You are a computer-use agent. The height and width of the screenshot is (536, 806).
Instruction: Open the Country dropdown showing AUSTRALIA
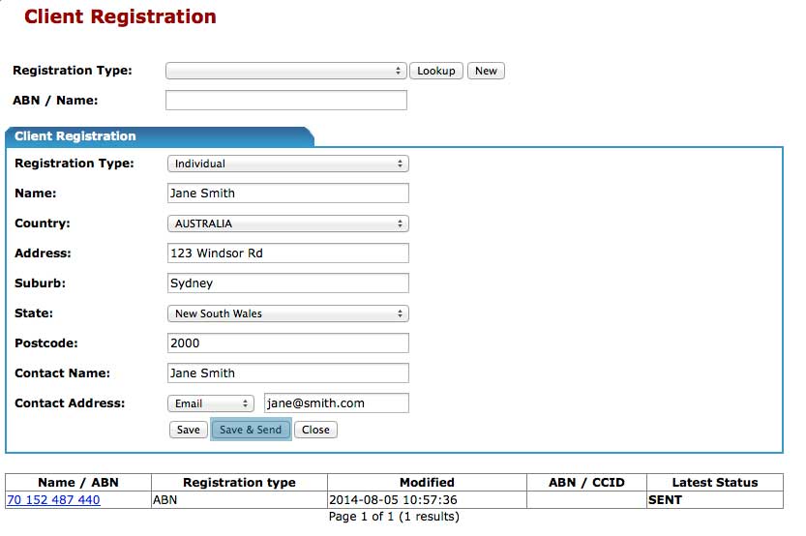tap(287, 223)
